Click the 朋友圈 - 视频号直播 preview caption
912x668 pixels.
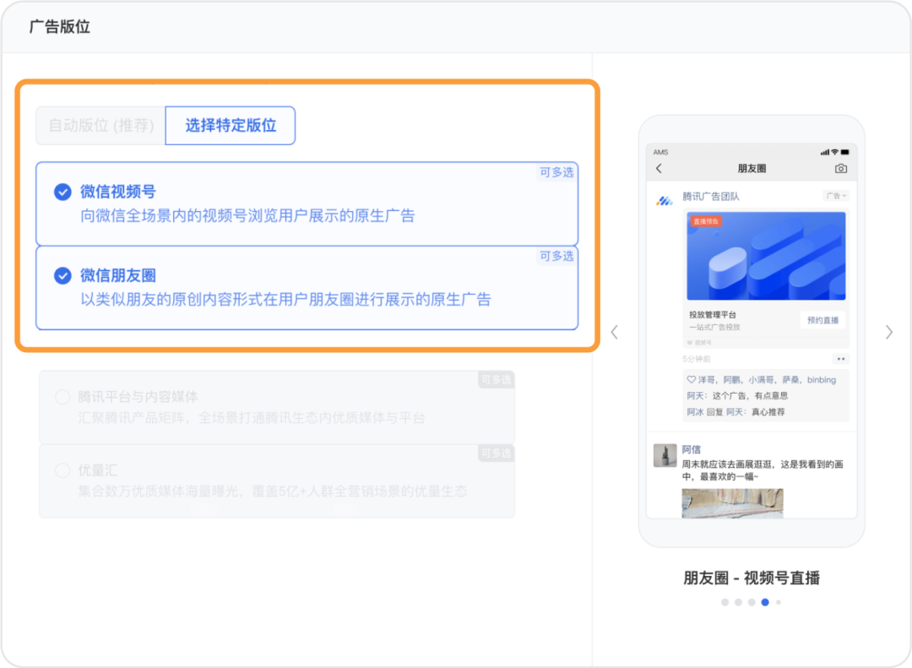[x=752, y=578]
